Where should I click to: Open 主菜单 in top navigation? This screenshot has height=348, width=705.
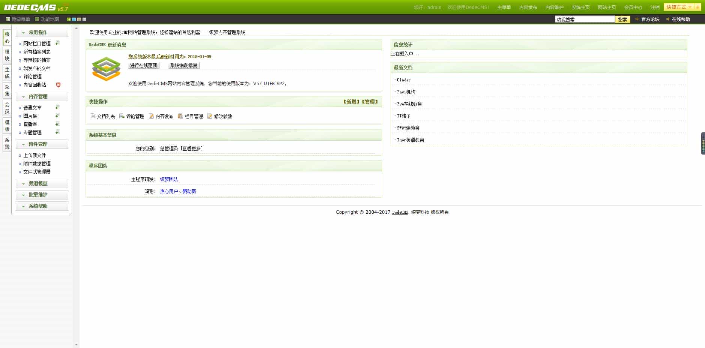tap(504, 7)
